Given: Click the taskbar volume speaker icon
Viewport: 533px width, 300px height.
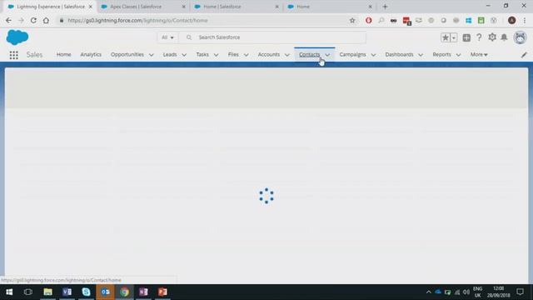Looking at the screenshot, I should pyautogui.click(x=466, y=292).
